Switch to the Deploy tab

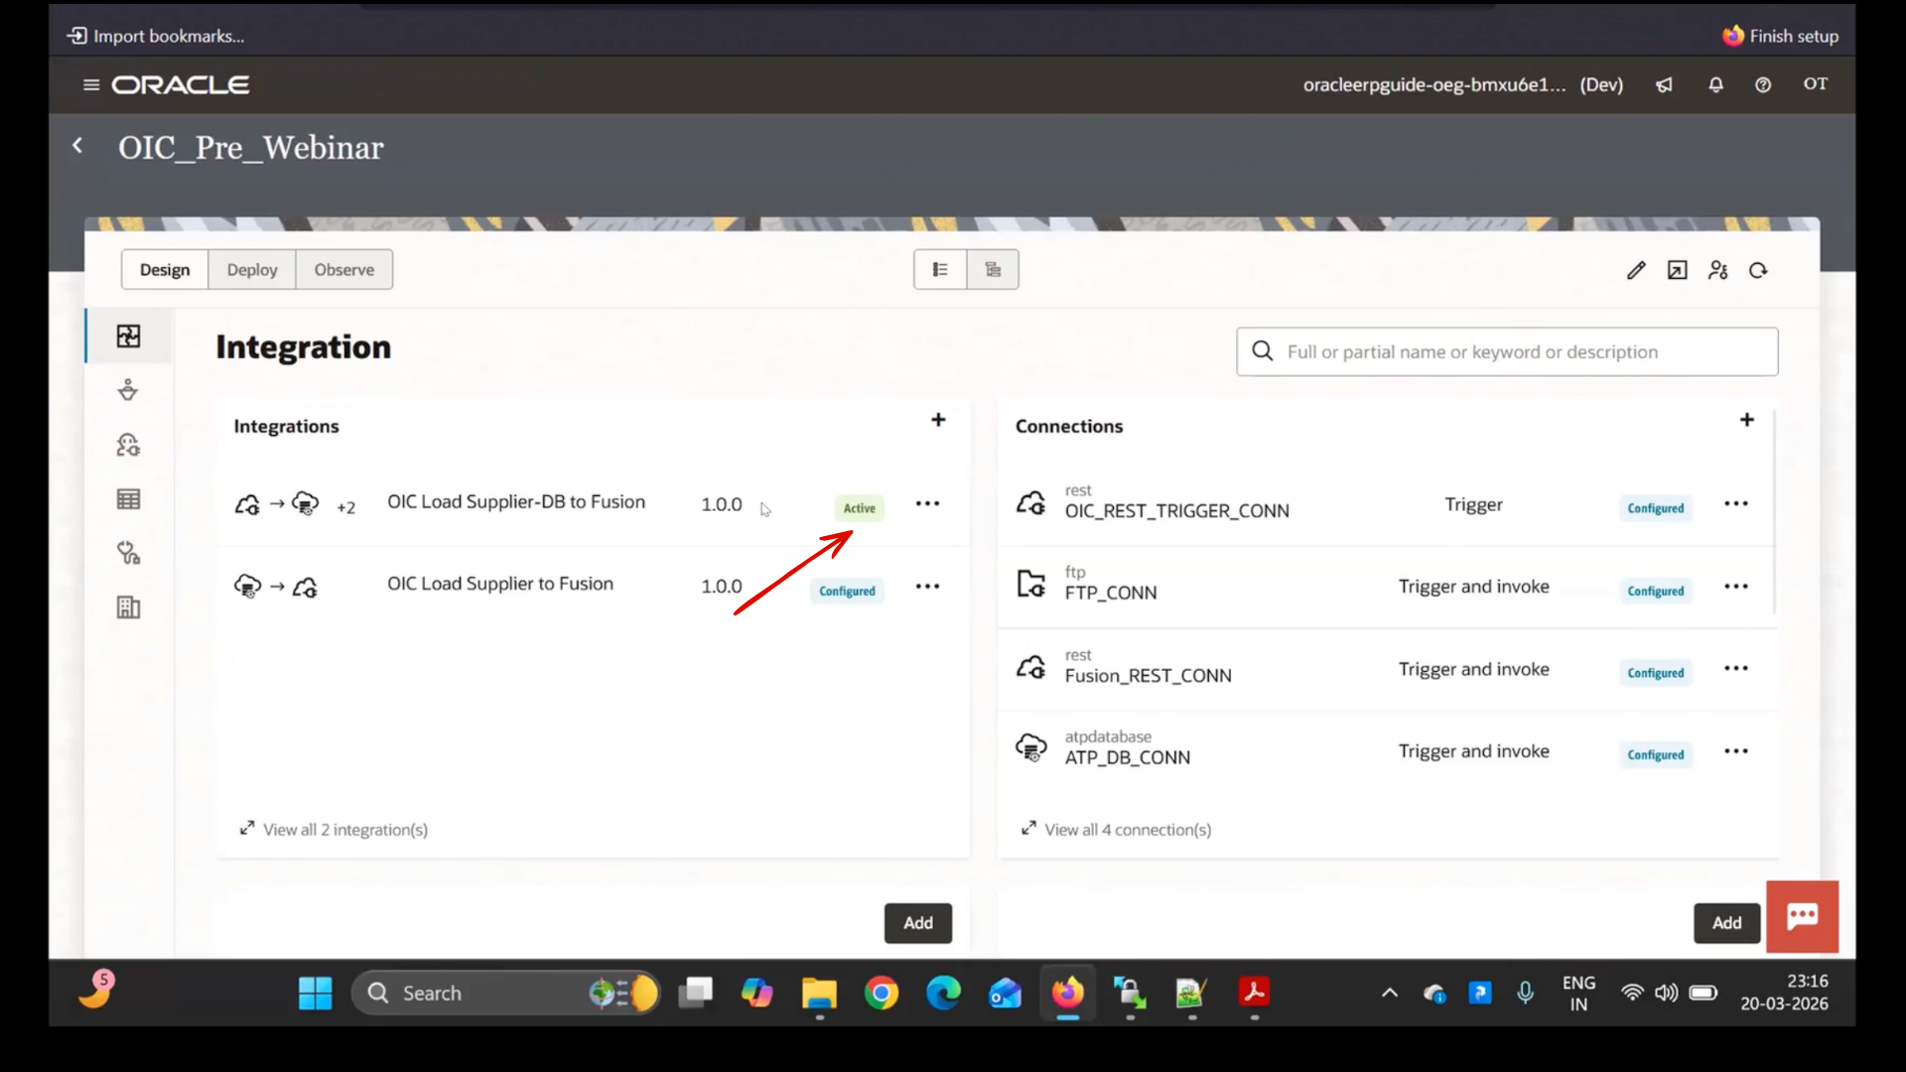click(251, 269)
